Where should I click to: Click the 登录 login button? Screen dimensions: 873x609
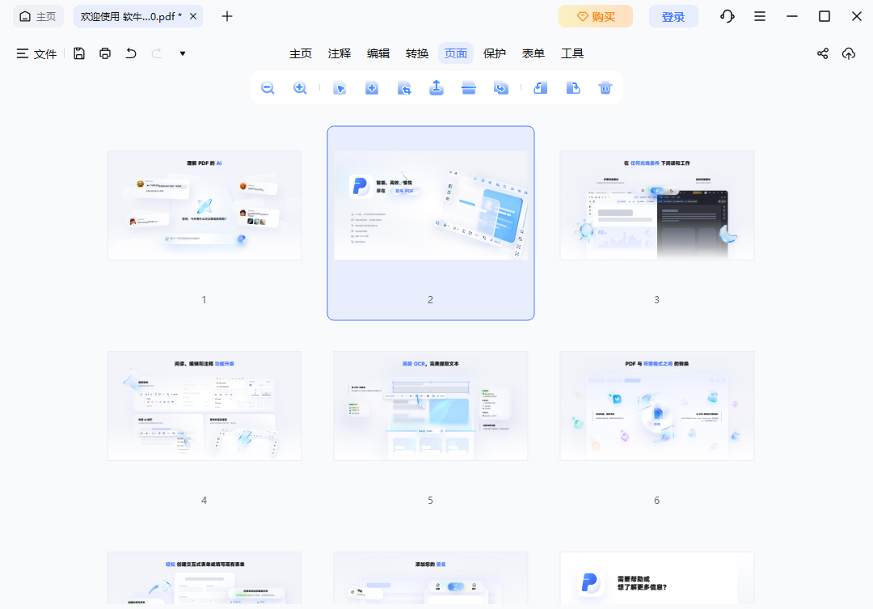click(673, 16)
